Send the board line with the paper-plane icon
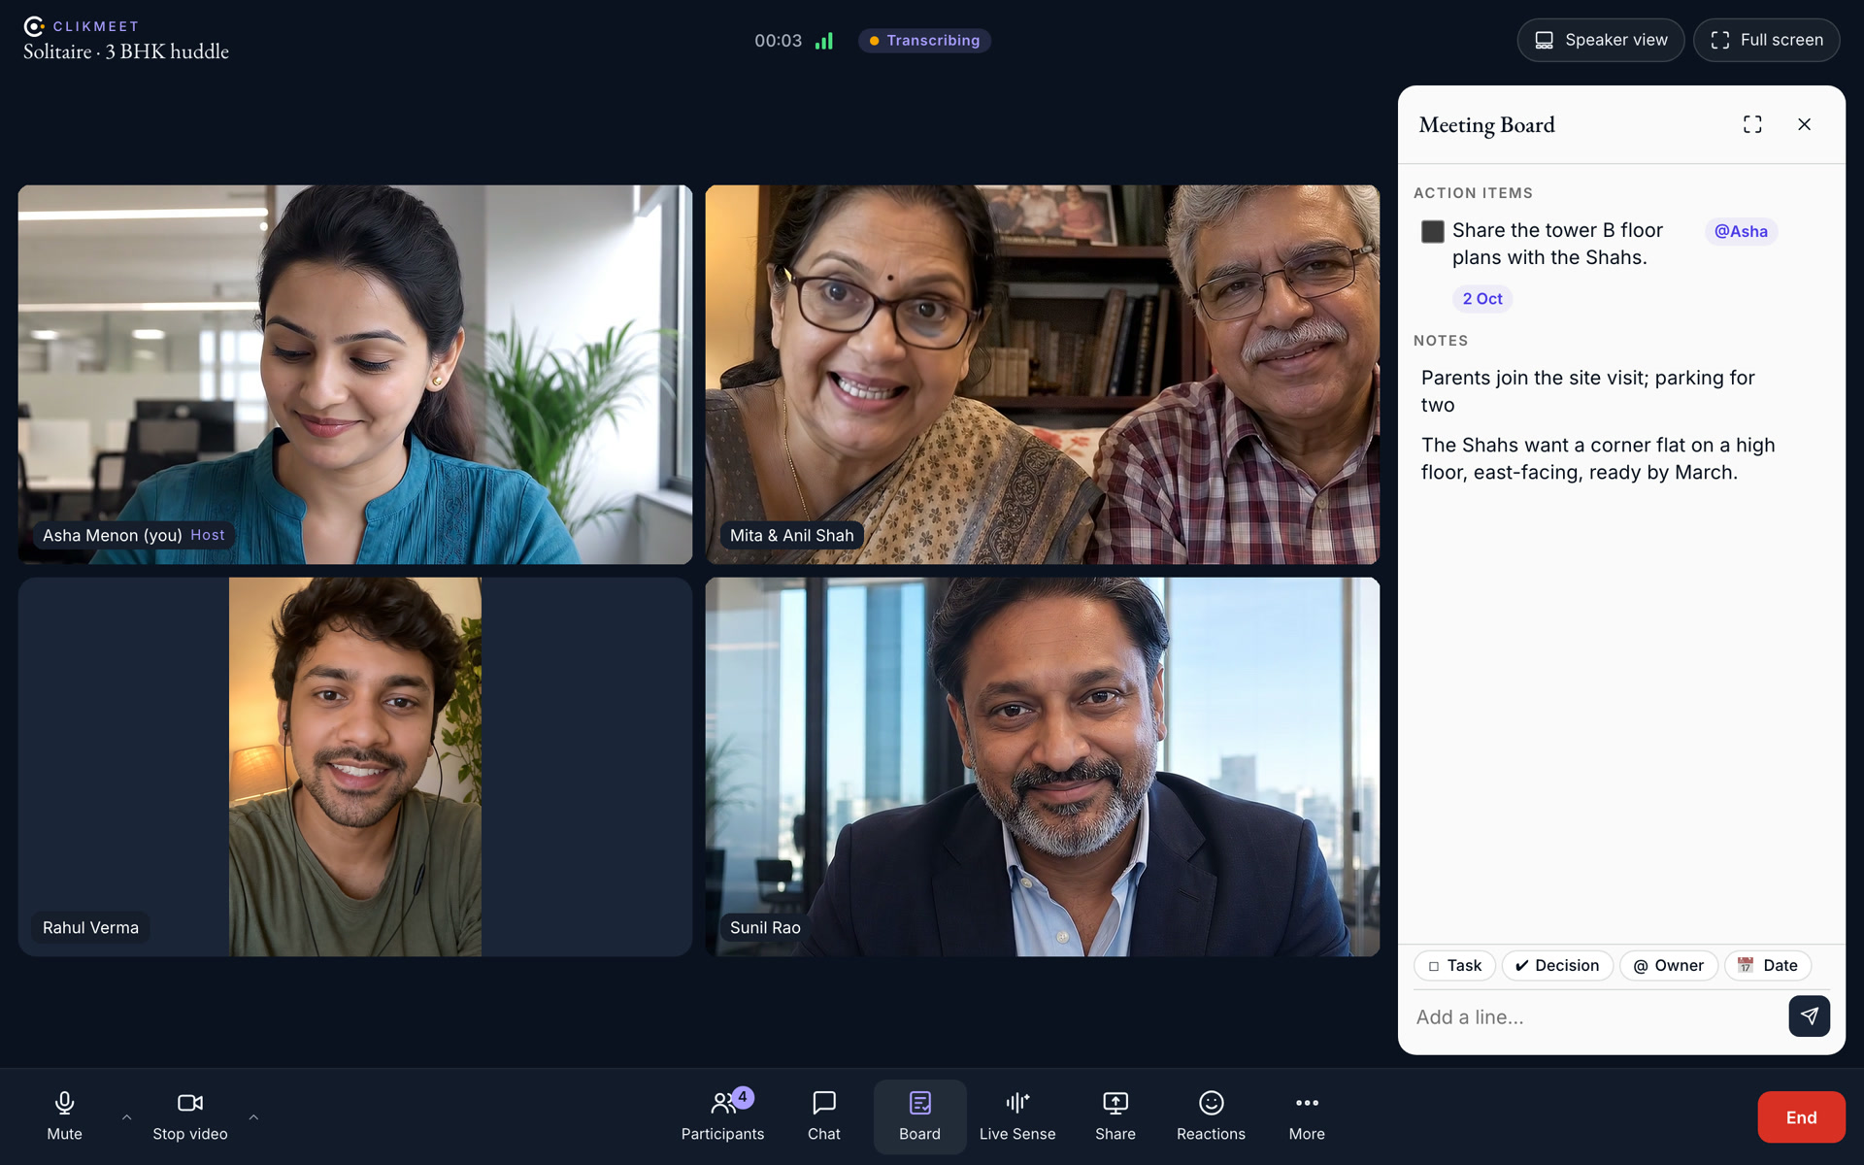The height and width of the screenshot is (1165, 1864). click(x=1809, y=1015)
